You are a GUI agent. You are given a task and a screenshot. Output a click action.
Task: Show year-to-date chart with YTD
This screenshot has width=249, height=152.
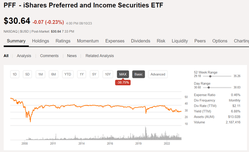[68, 74]
